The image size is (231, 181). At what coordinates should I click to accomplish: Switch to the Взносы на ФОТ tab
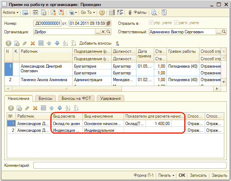click(x=76, y=98)
